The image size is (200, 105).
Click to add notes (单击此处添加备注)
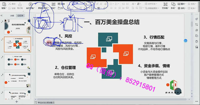46,103
